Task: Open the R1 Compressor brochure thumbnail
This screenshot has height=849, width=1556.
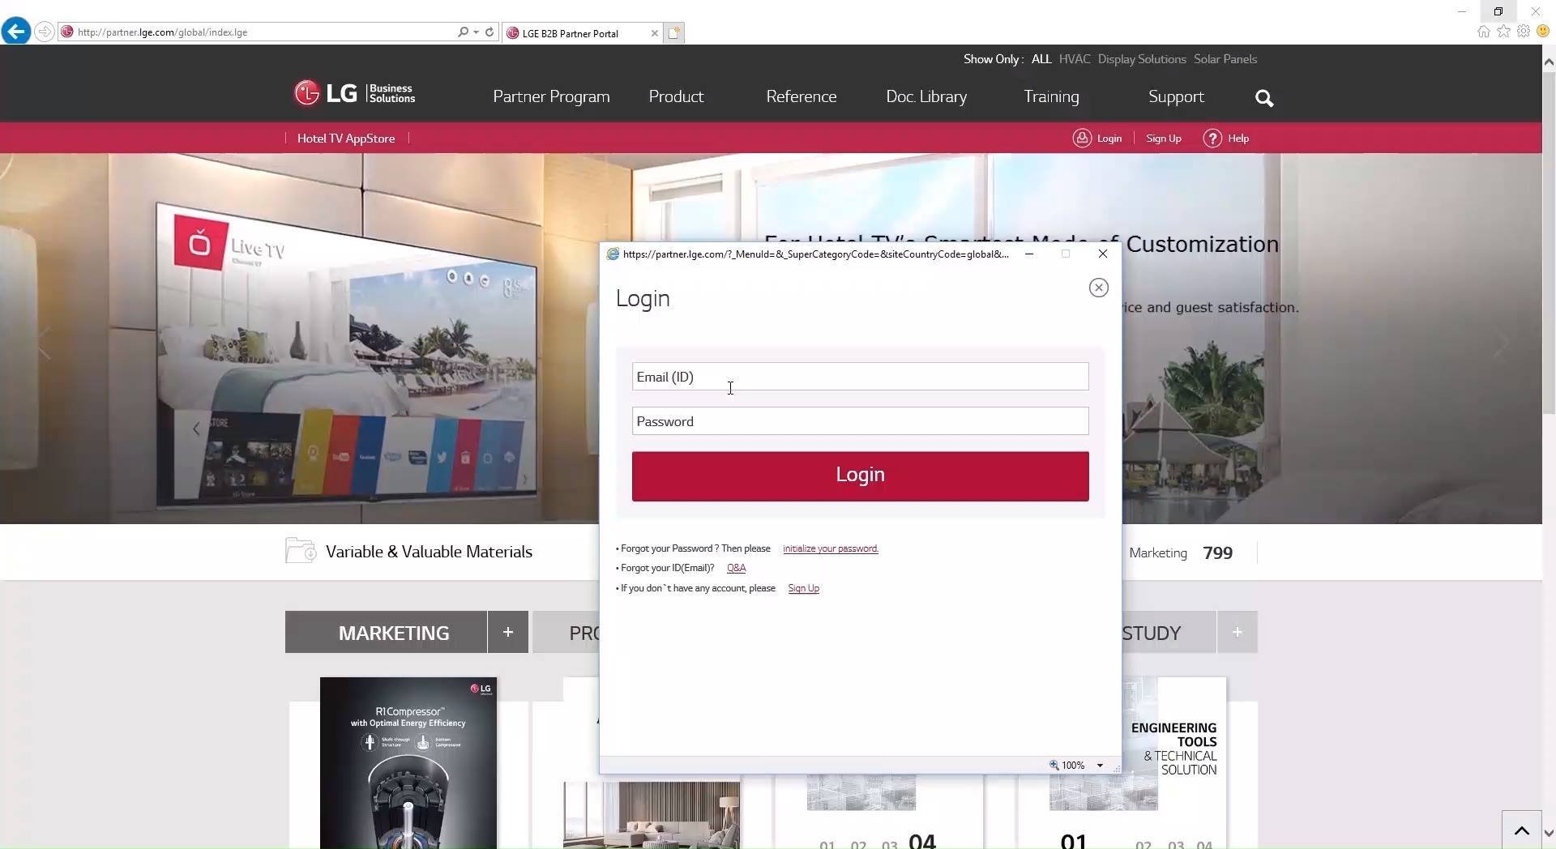Action: [408, 763]
